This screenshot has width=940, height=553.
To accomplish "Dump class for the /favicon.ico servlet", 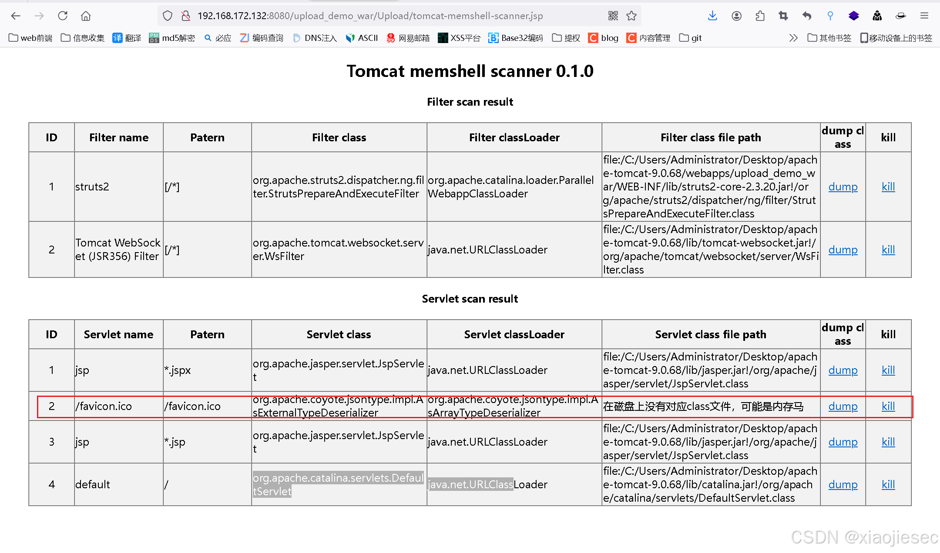I will pos(843,406).
